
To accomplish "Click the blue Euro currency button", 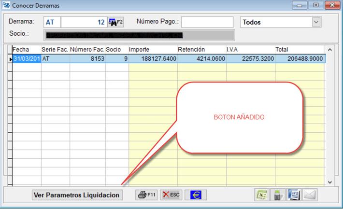I will click(x=196, y=195).
